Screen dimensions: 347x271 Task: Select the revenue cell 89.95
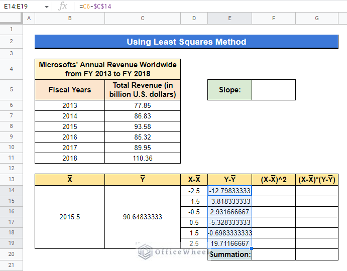pos(143,148)
